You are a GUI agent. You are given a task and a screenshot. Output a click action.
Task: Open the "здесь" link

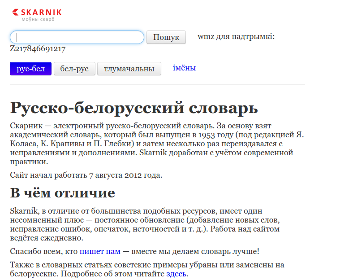pos(176,274)
